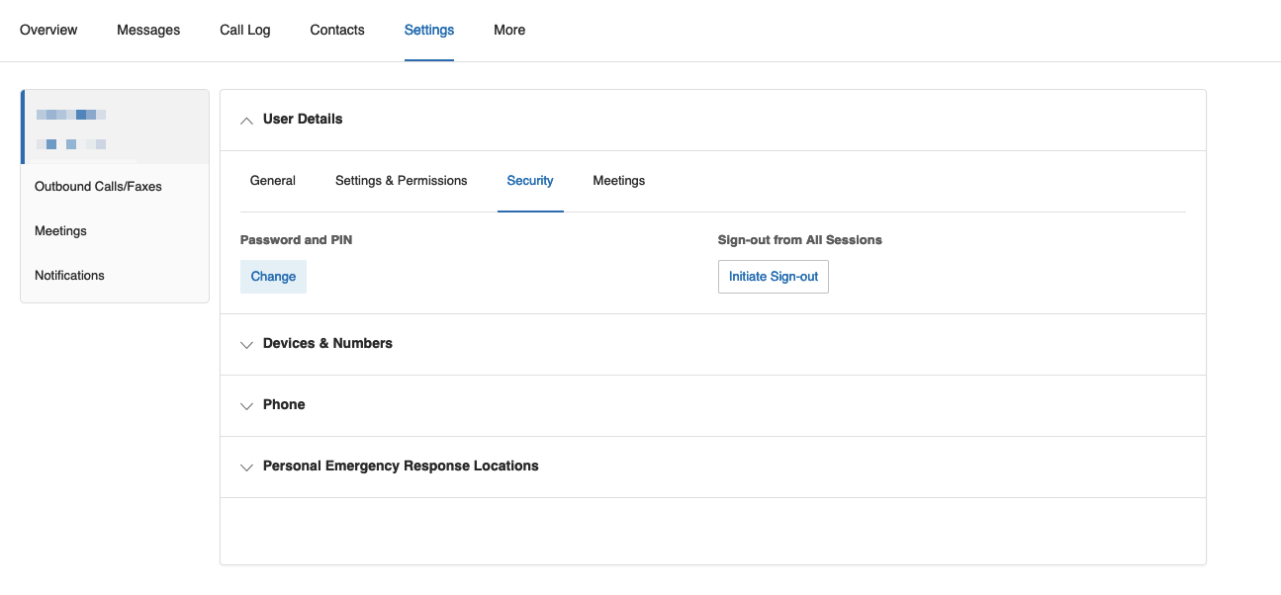Screen dimensions: 1281x595
Task: Expand the Phone section chevron
Action: [x=247, y=405]
